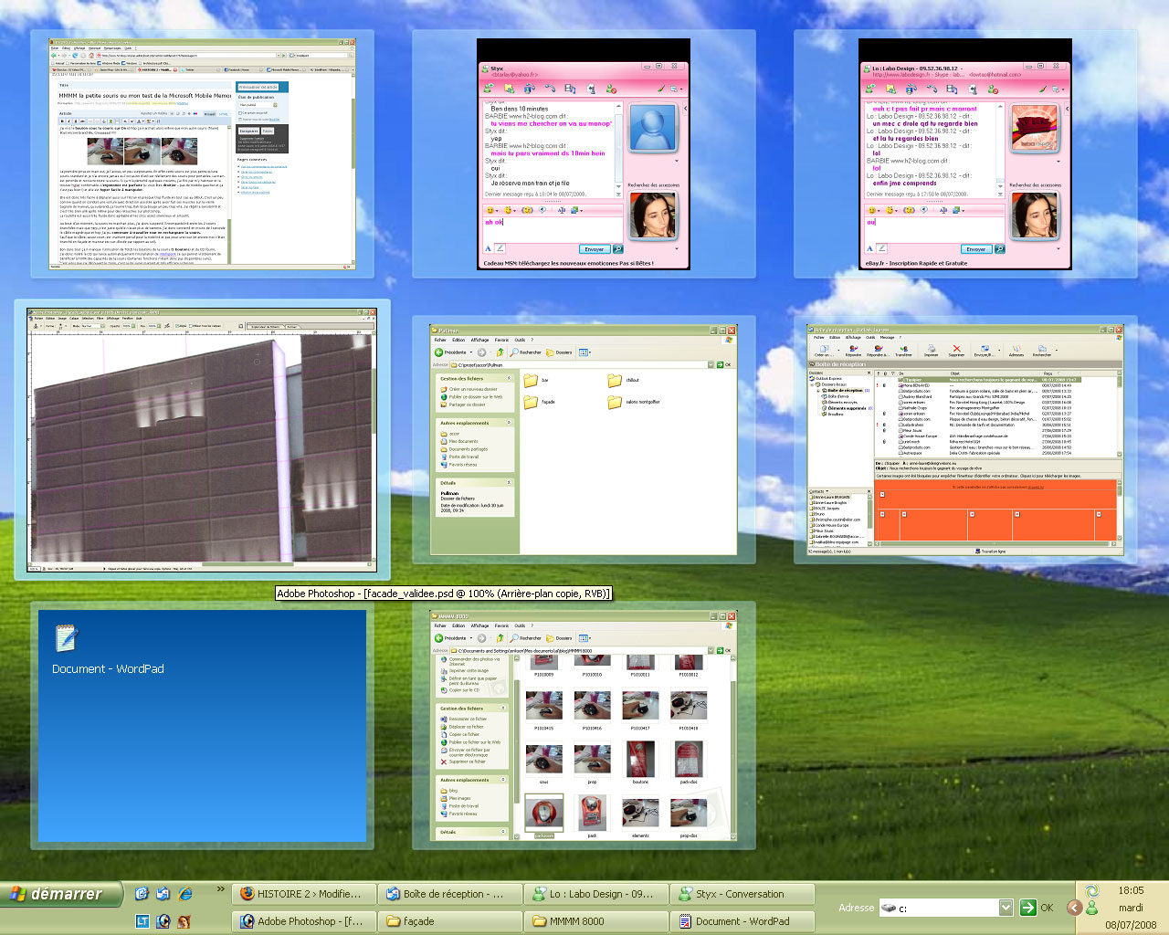Click Rechercher icon in the Pullman window
Image resolution: width=1169 pixels, height=935 pixels.
click(x=526, y=352)
